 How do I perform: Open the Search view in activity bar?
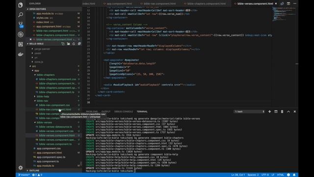pos(21,15)
